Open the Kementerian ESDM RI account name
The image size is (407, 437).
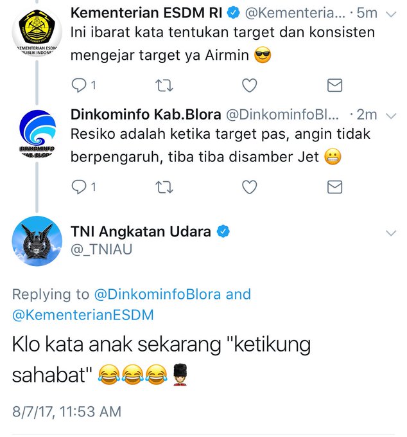click(x=146, y=13)
